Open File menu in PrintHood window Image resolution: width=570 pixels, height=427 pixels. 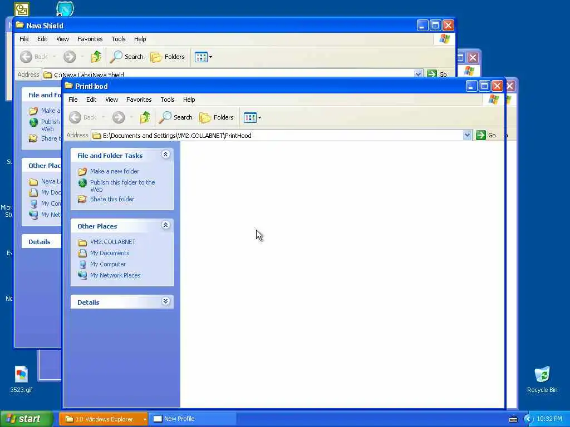coord(73,100)
